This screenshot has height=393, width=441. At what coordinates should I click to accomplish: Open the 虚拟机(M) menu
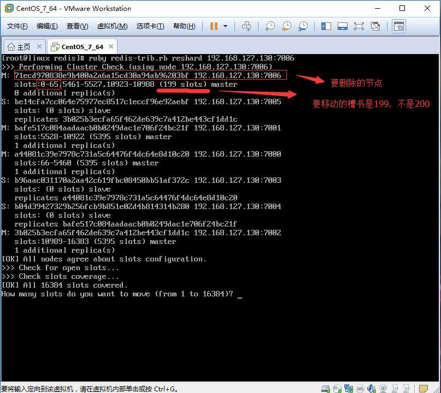pyautogui.click(x=112, y=26)
